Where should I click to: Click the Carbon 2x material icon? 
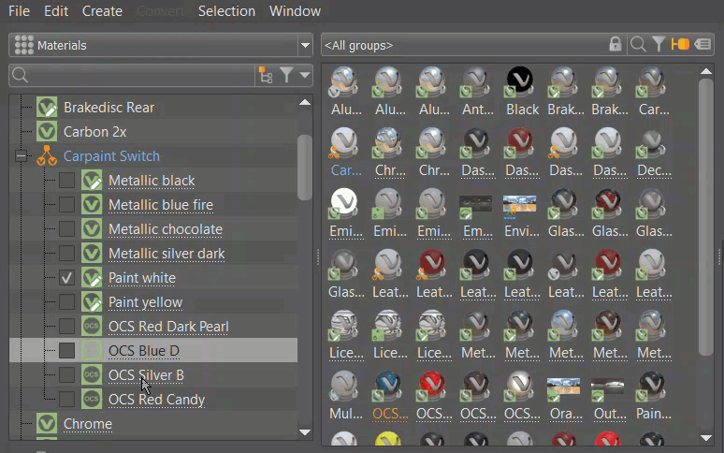tap(47, 132)
